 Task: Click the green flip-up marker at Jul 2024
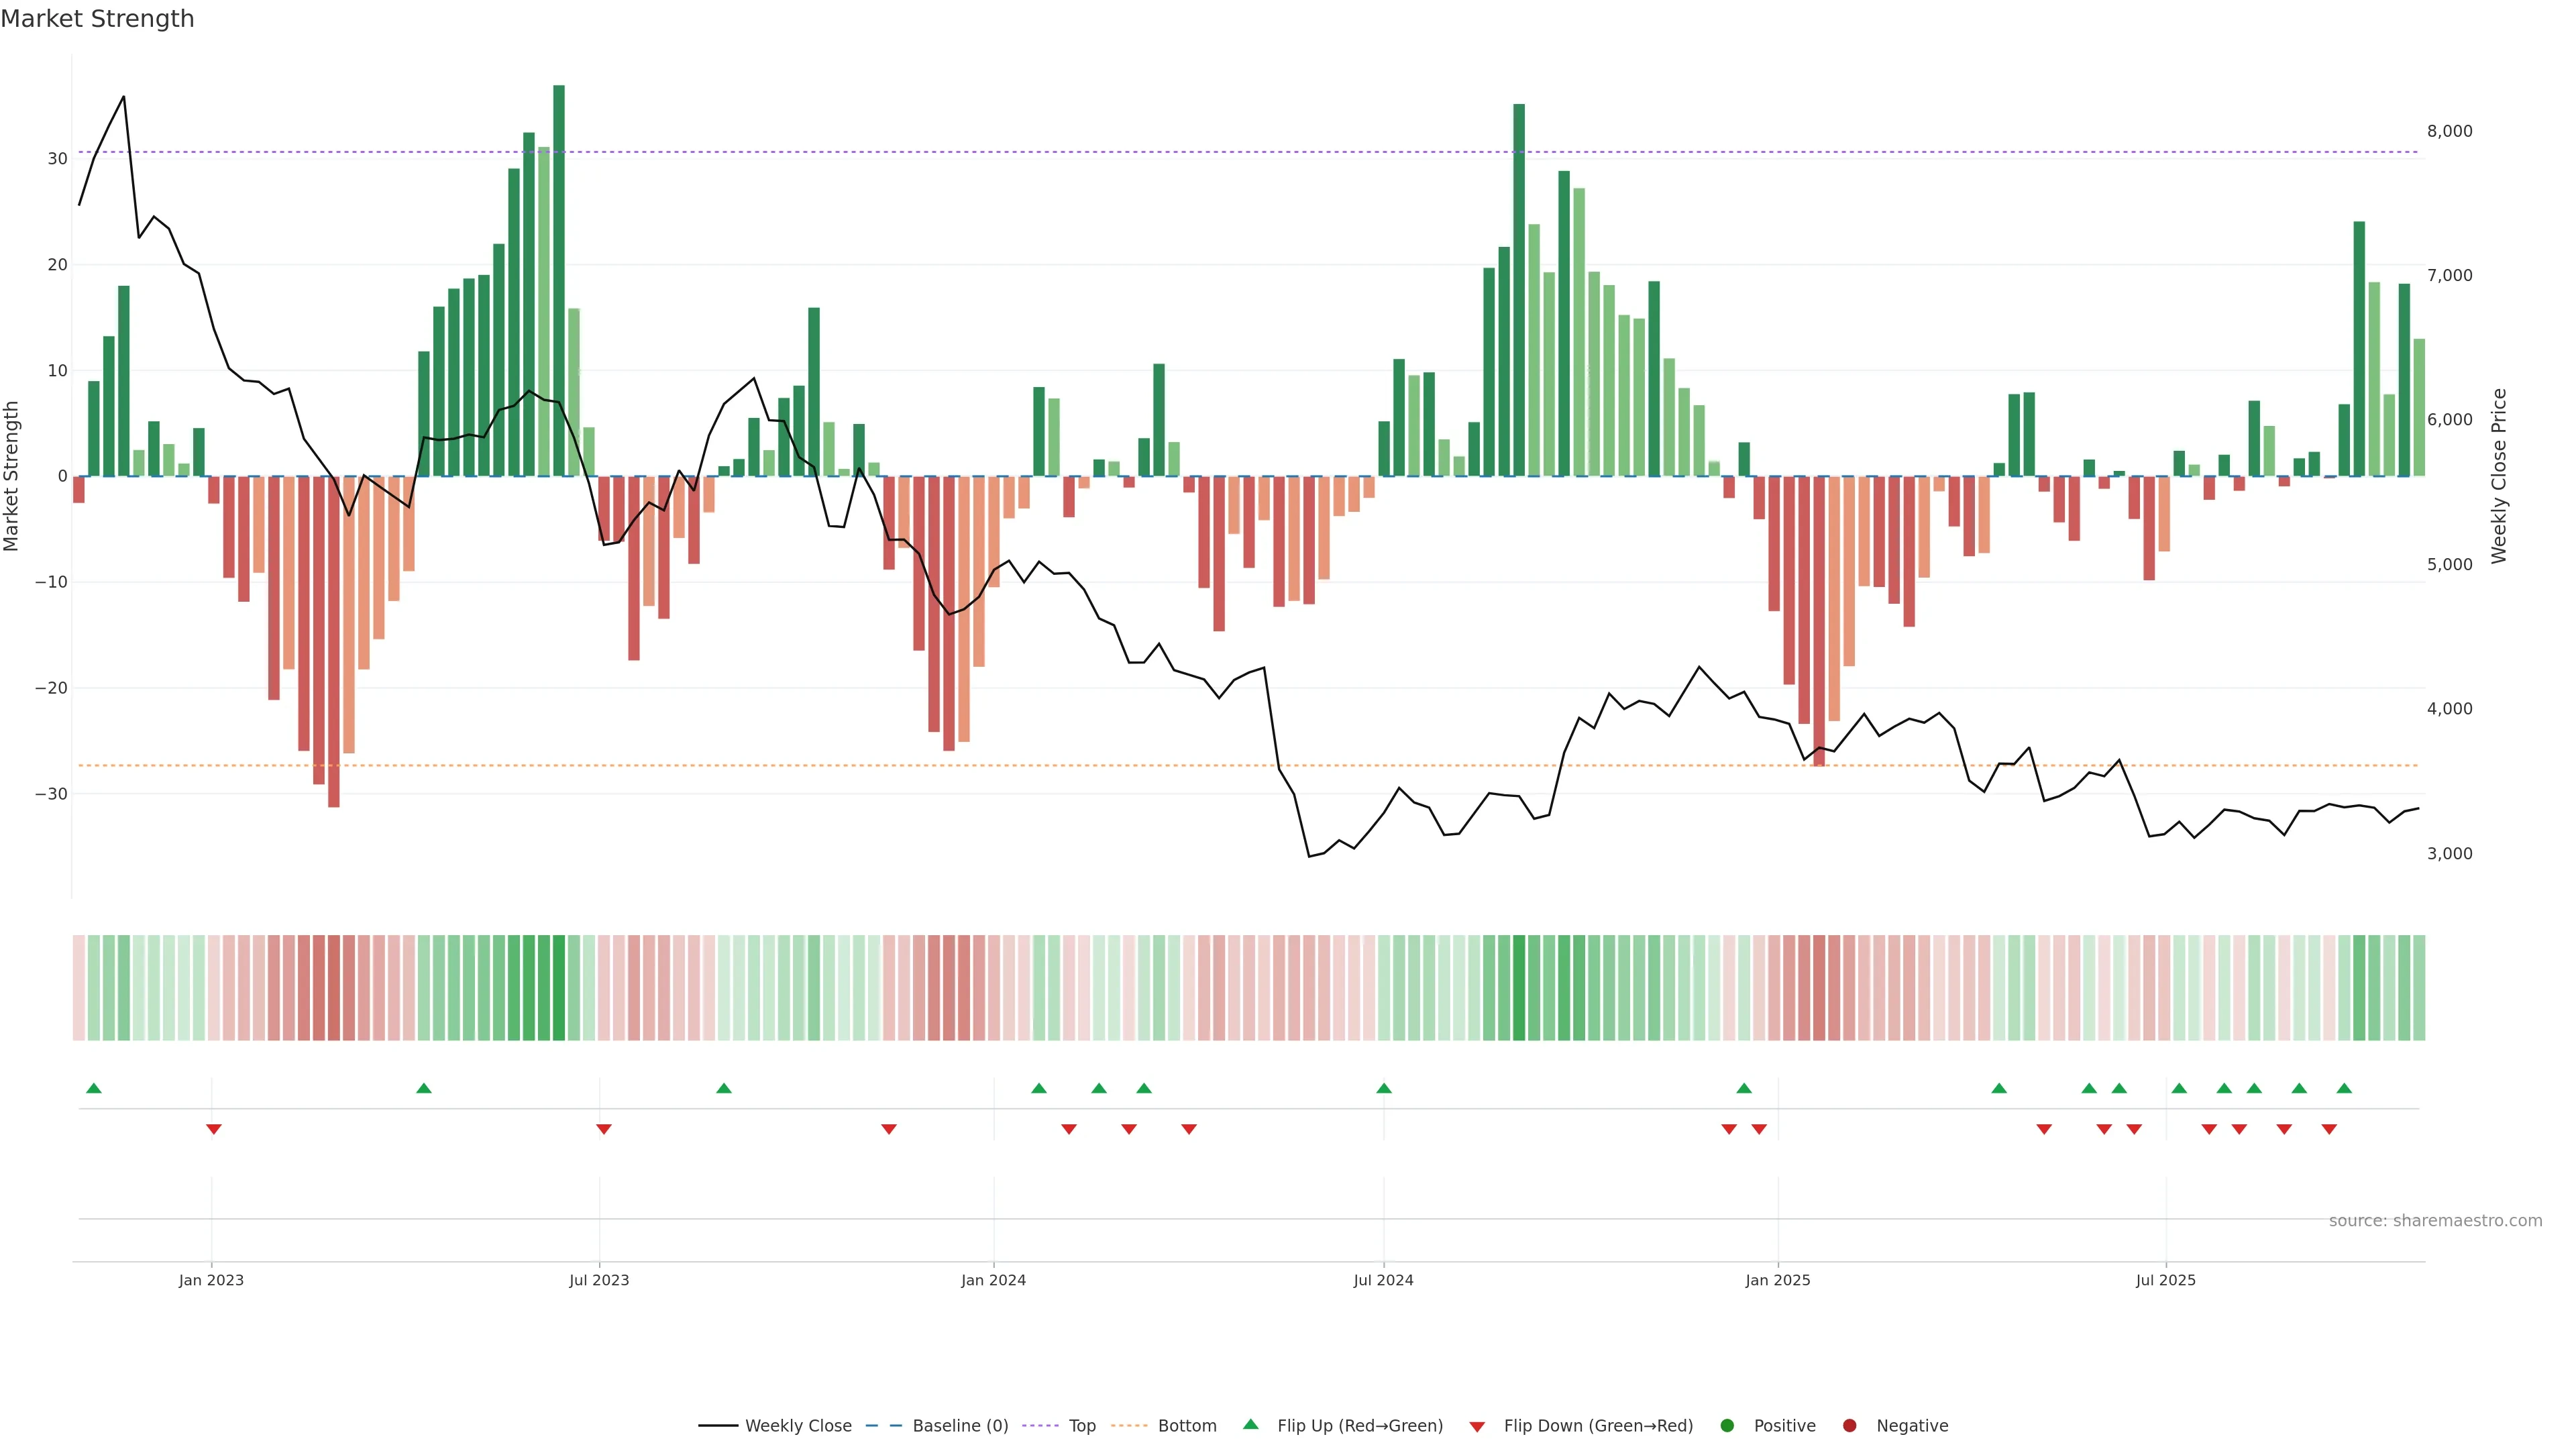[x=1384, y=1088]
